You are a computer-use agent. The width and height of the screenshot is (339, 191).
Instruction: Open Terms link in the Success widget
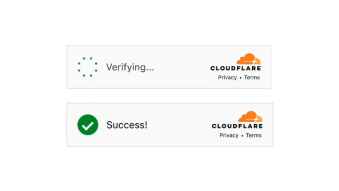(x=254, y=135)
